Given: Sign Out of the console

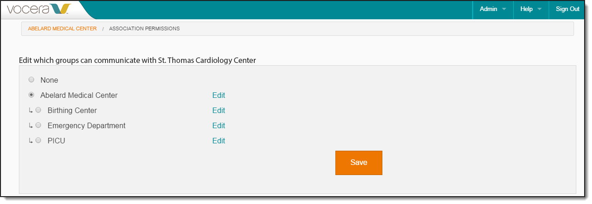Looking at the screenshot, I should coord(568,9).
